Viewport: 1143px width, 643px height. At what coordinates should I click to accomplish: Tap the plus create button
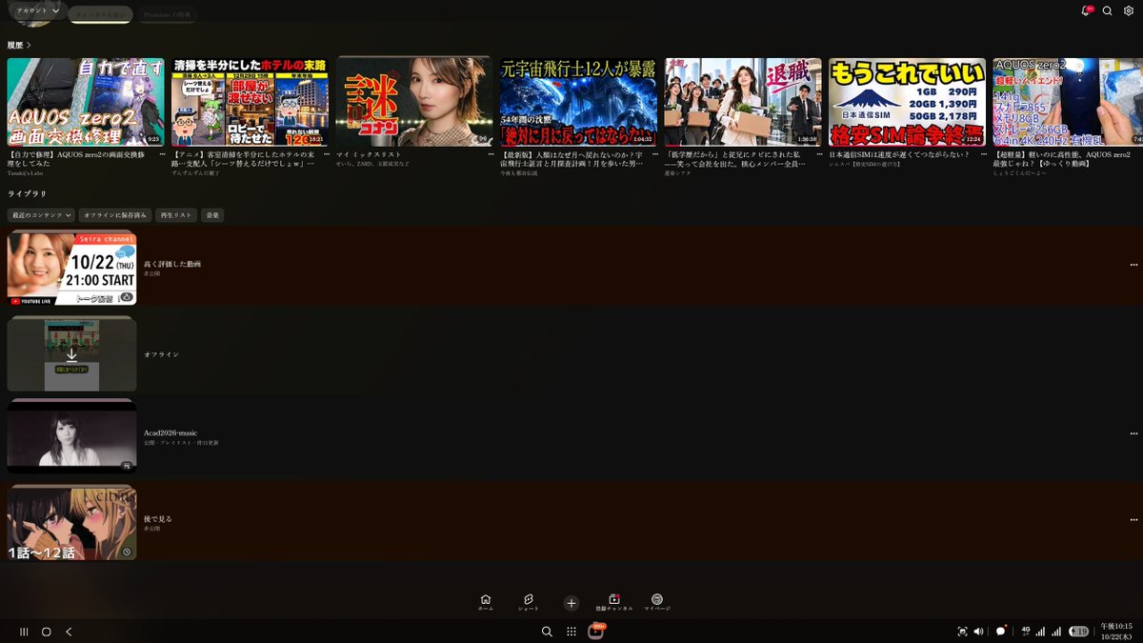(571, 603)
